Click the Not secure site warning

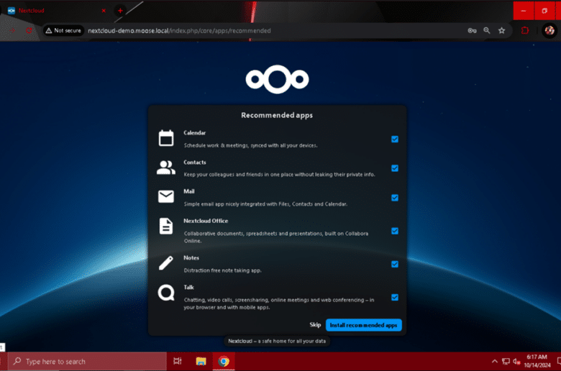click(x=63, y=31)
